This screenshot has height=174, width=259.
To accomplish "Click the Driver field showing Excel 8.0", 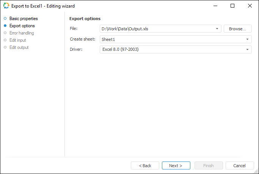I will pyautogui.click(x=171, y=49).
